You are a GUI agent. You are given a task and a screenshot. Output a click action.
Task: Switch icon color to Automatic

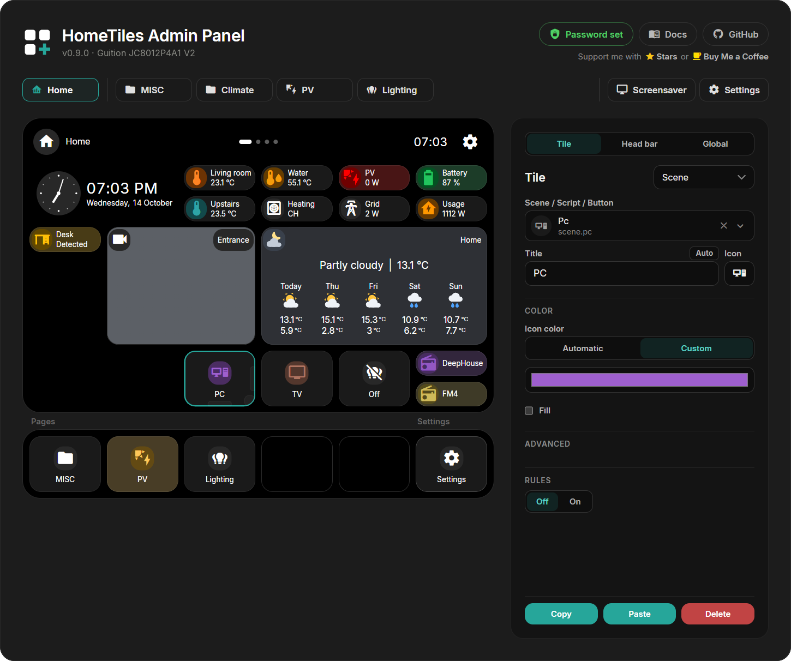583,348
